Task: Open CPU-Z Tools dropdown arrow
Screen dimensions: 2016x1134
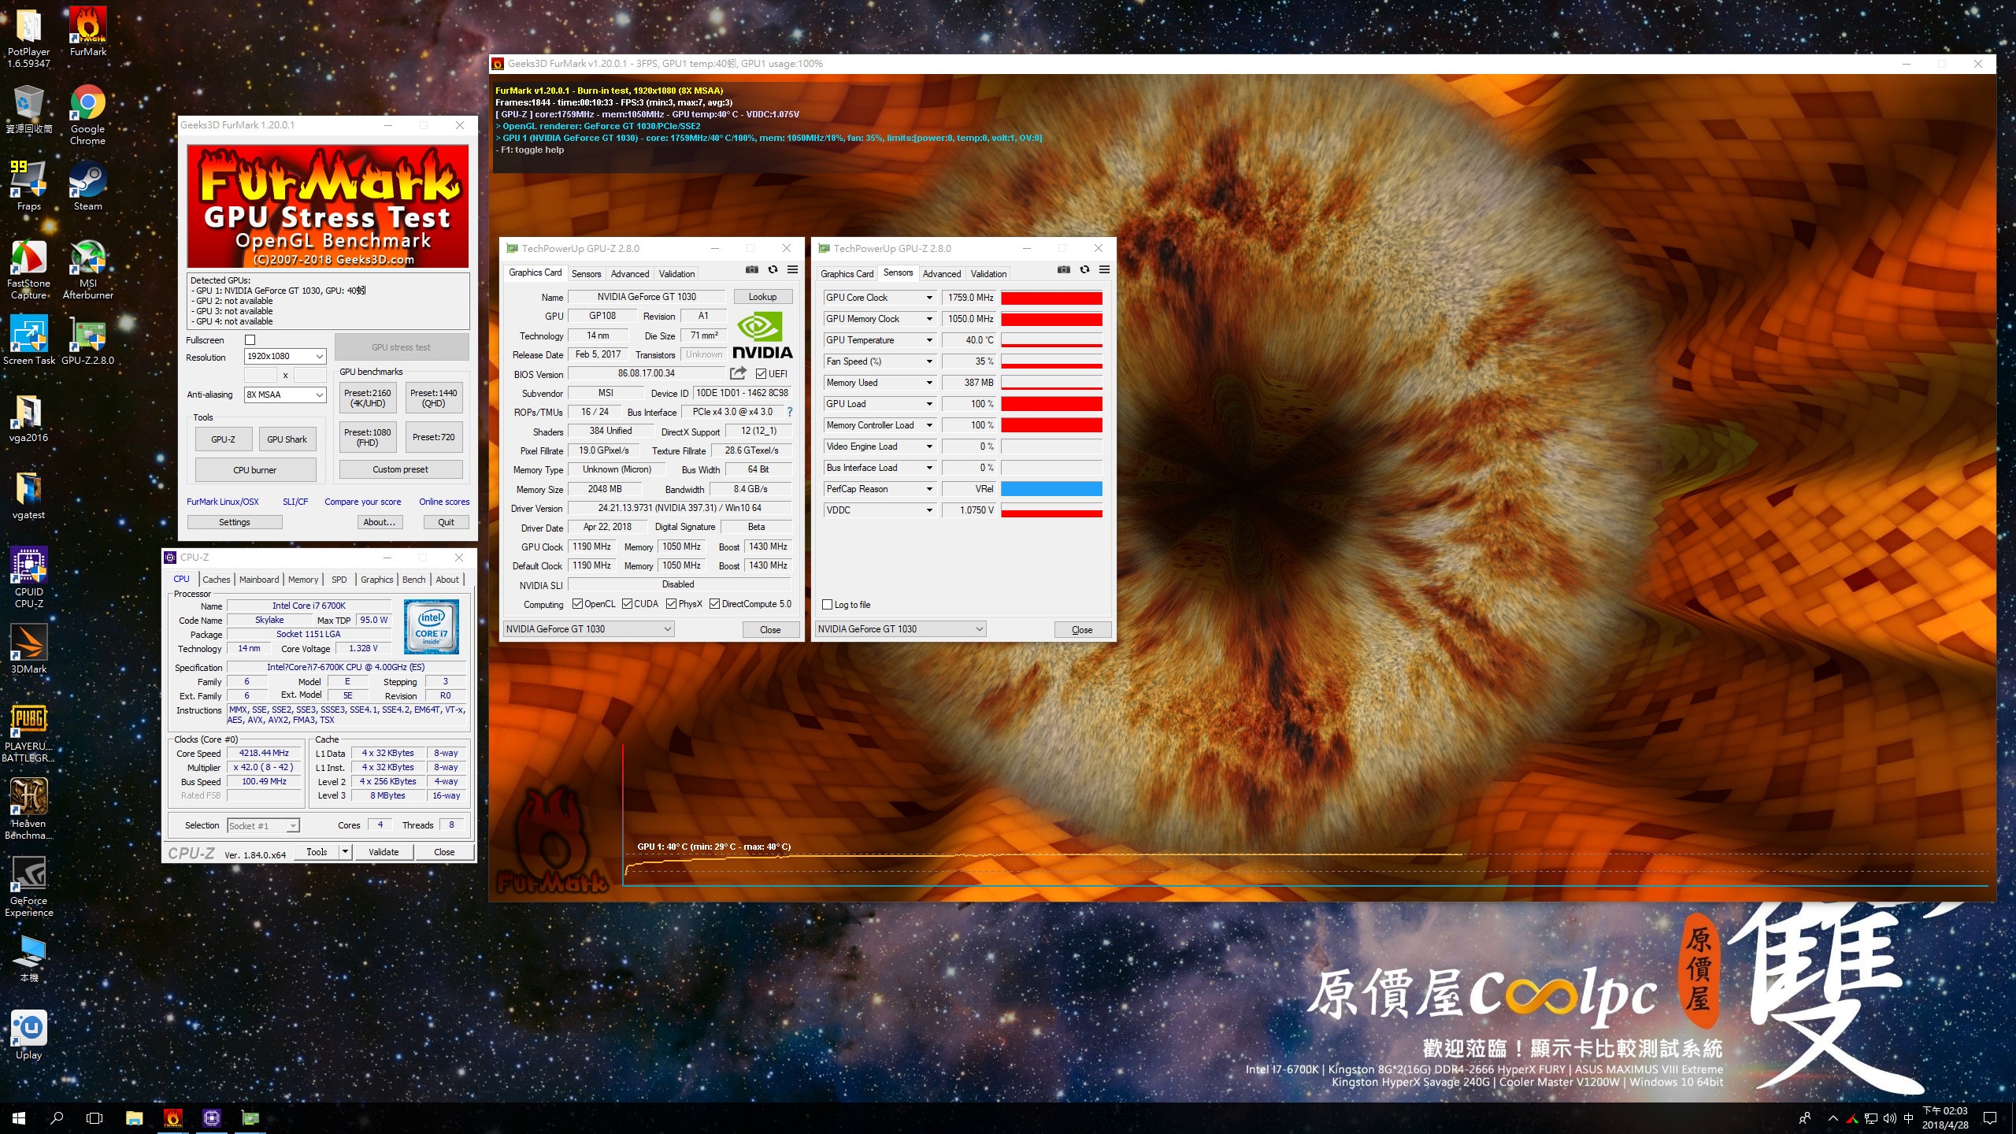Action: tap(345, 851)
